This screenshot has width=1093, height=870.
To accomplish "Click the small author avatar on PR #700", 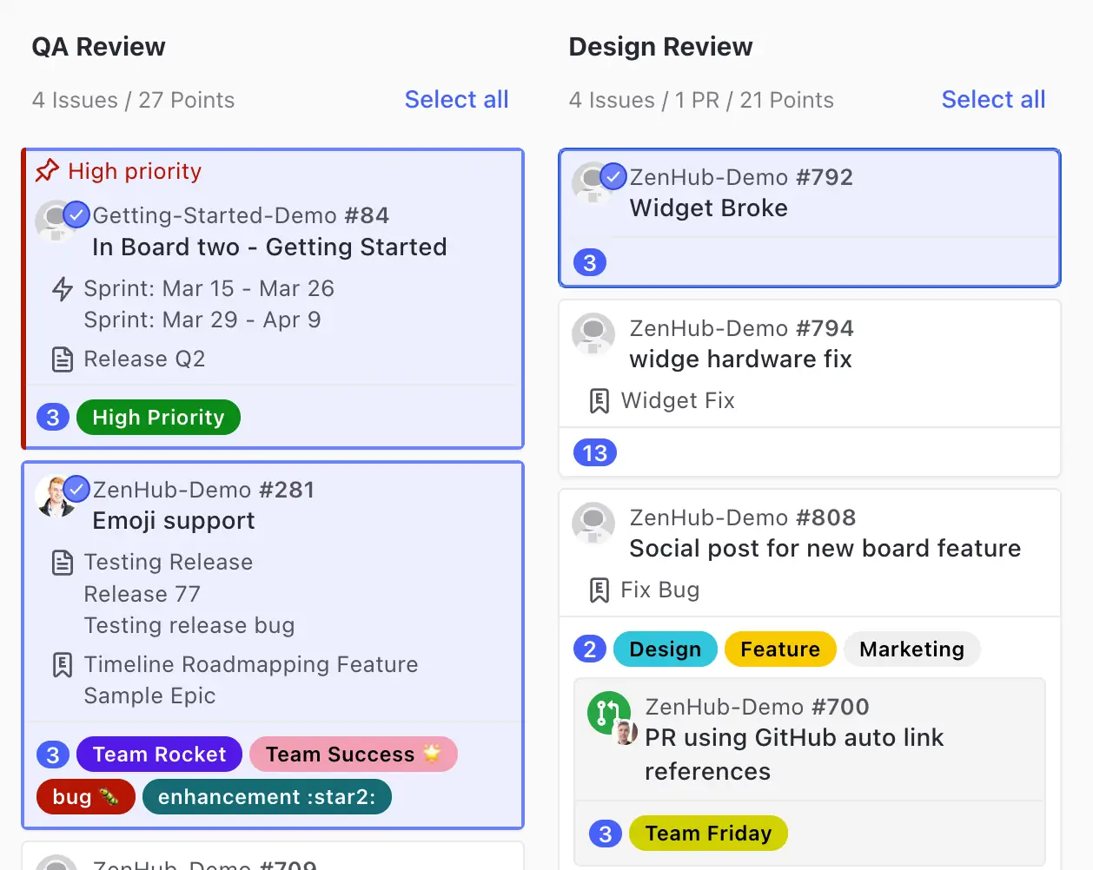I will [x=626, y=734].
